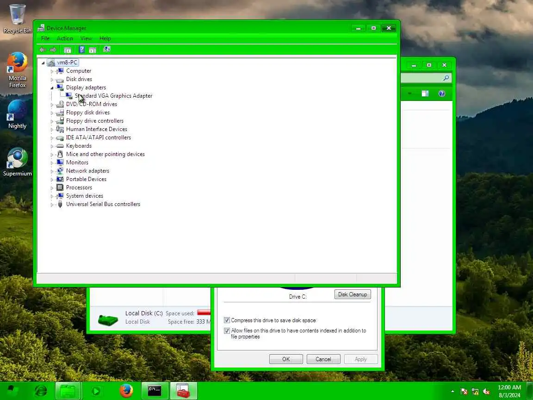Viewport: 533px width, 400px height.
Task: Switch to the Command Prompt taskbar button
Action: (155, 391)
